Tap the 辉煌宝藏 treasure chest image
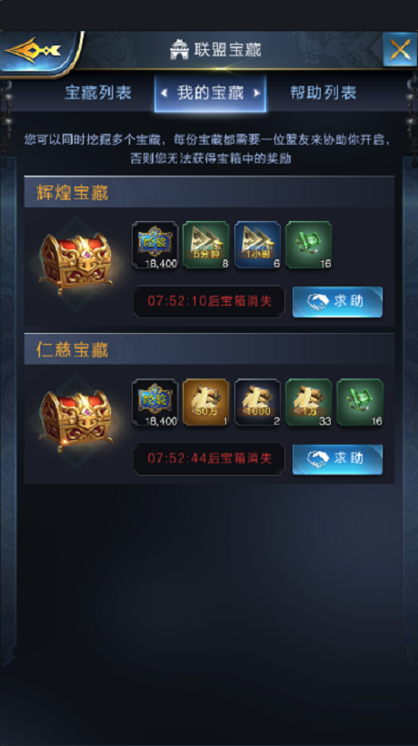Viewport: 418px width, 746px height. point(76,263)
